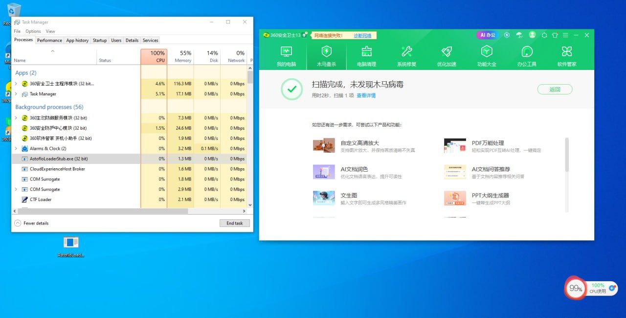Switch to the Details tab
The image size is (626, 318).
click(x=132, y=40)
